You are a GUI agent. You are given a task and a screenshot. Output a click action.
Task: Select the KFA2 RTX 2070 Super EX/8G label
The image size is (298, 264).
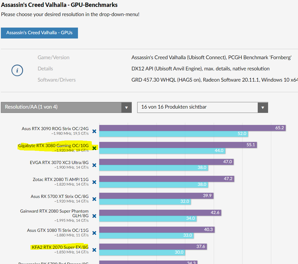[60, 247]
